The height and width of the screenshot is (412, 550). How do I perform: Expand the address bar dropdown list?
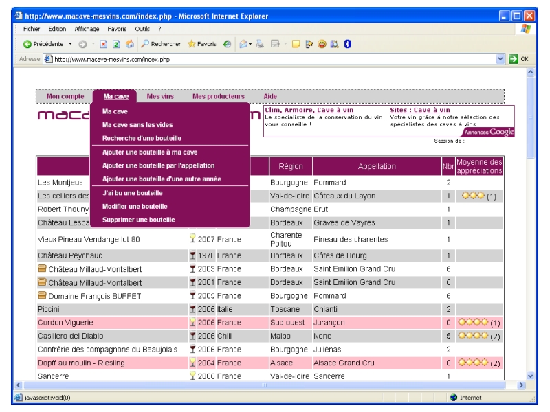point(500,59)
